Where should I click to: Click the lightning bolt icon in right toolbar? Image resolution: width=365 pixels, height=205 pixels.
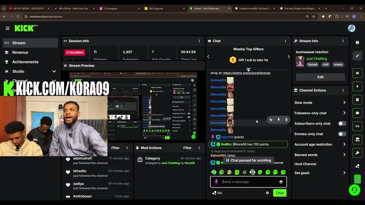pyautogui.click(x=357, y=86)
